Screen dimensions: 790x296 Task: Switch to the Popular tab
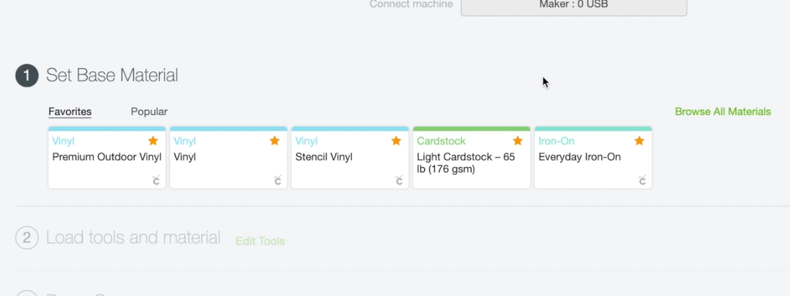tap(149, 112)
